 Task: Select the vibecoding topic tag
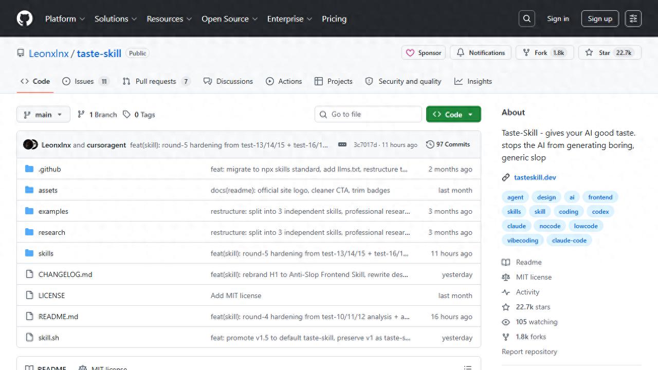pos(523,240)
